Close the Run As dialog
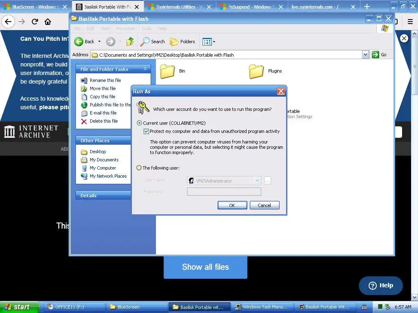Screen dimensions: 418x313 281,91
